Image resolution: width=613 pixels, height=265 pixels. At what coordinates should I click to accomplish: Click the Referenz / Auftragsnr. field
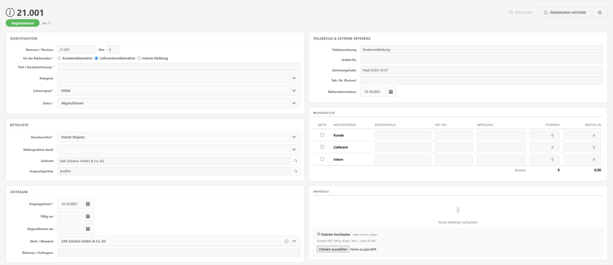coord(179,253)
